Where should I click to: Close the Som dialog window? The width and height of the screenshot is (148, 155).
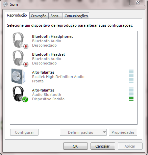[138, 3]
